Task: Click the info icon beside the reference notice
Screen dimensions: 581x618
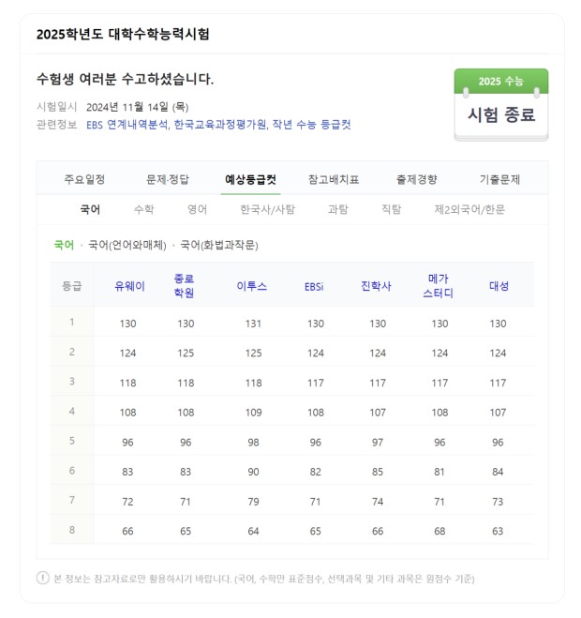Action: pyautogui.click(x=42, y=578)
